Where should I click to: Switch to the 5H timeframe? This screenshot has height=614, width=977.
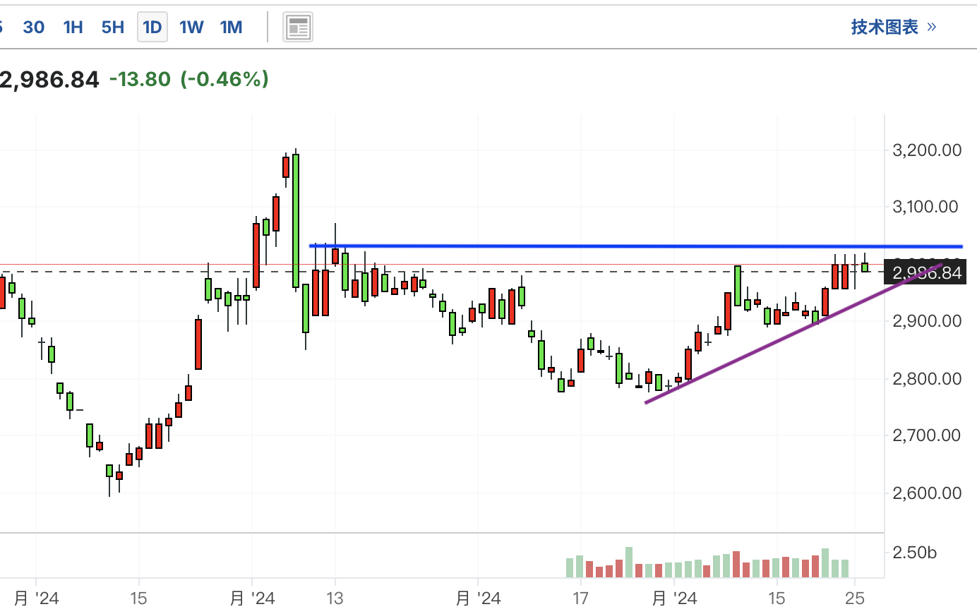point(113,28)
